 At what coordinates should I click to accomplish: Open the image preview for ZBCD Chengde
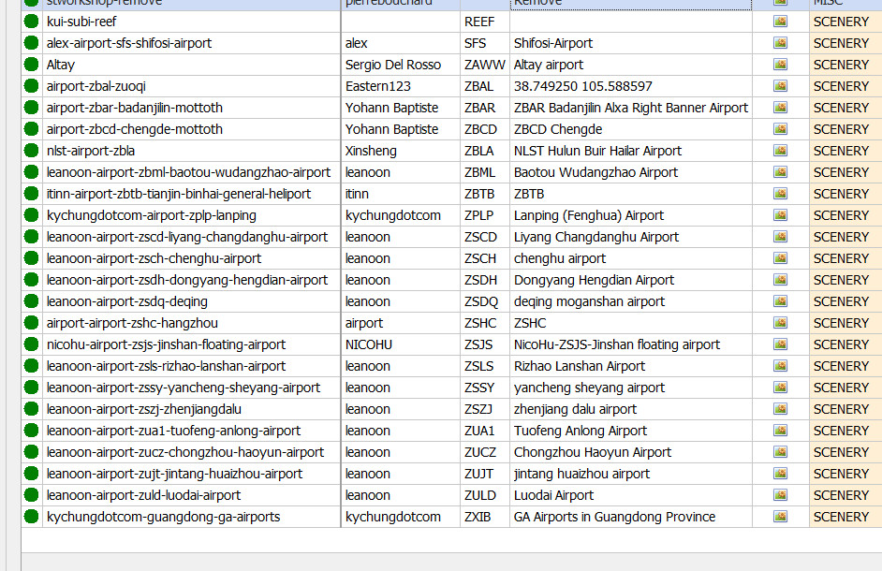pyautogui.click(x=780, y=129)
